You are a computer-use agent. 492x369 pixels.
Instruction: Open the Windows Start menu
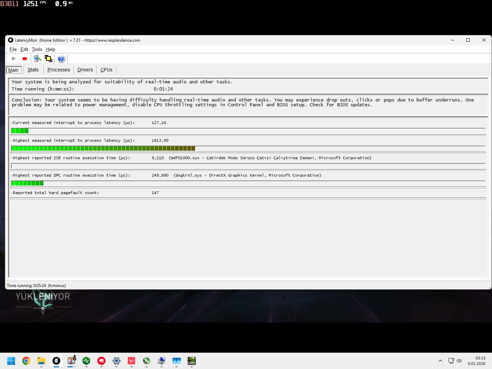11,361
